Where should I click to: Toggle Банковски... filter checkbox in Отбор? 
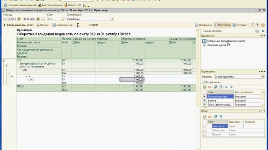[x=204, y=126]
